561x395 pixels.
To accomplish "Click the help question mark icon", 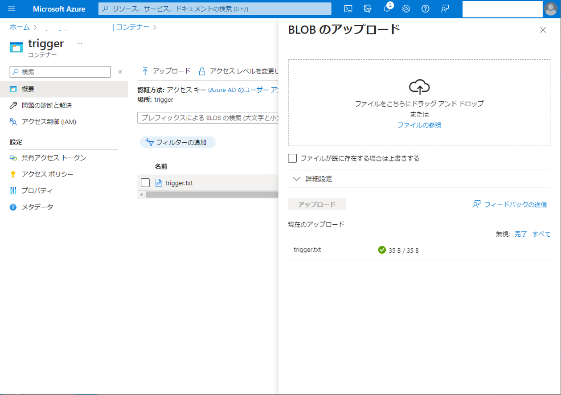I will click(x=425, y=9).
